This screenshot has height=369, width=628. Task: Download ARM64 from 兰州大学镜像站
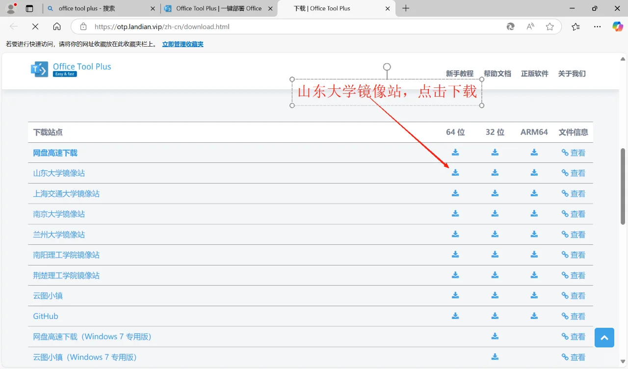[x=534, y=234]
